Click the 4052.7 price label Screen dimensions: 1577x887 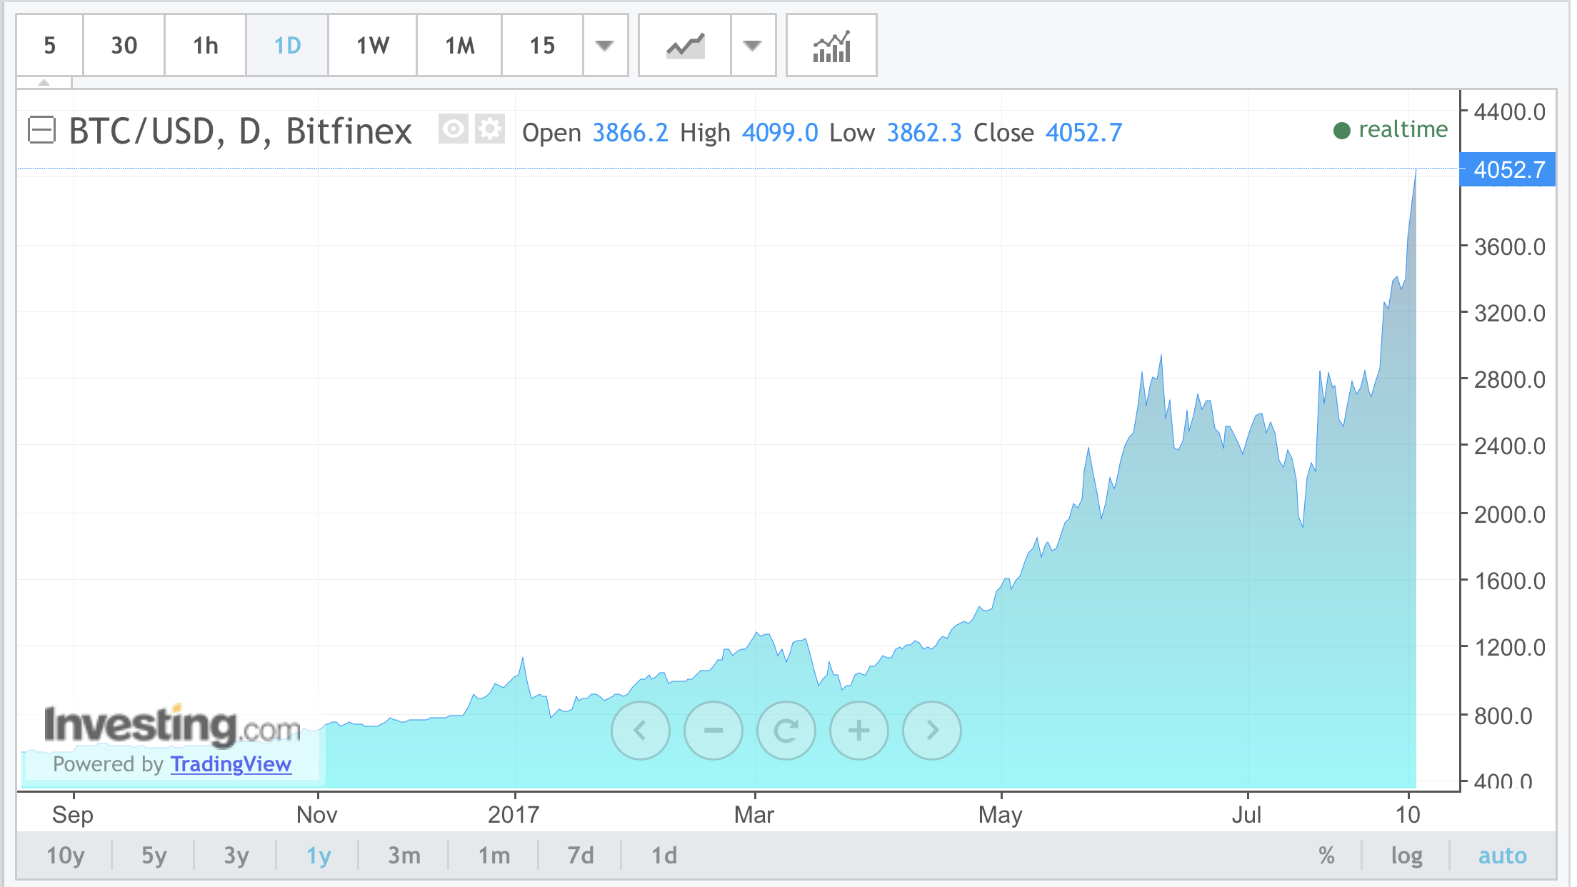tap(1508, 169)
